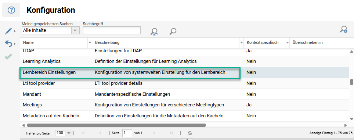Sort by Name column header

click(x=28, y=43)
